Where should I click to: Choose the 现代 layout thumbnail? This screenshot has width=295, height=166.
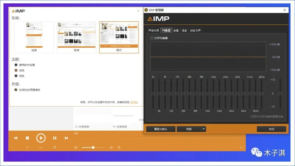point(119,37)
